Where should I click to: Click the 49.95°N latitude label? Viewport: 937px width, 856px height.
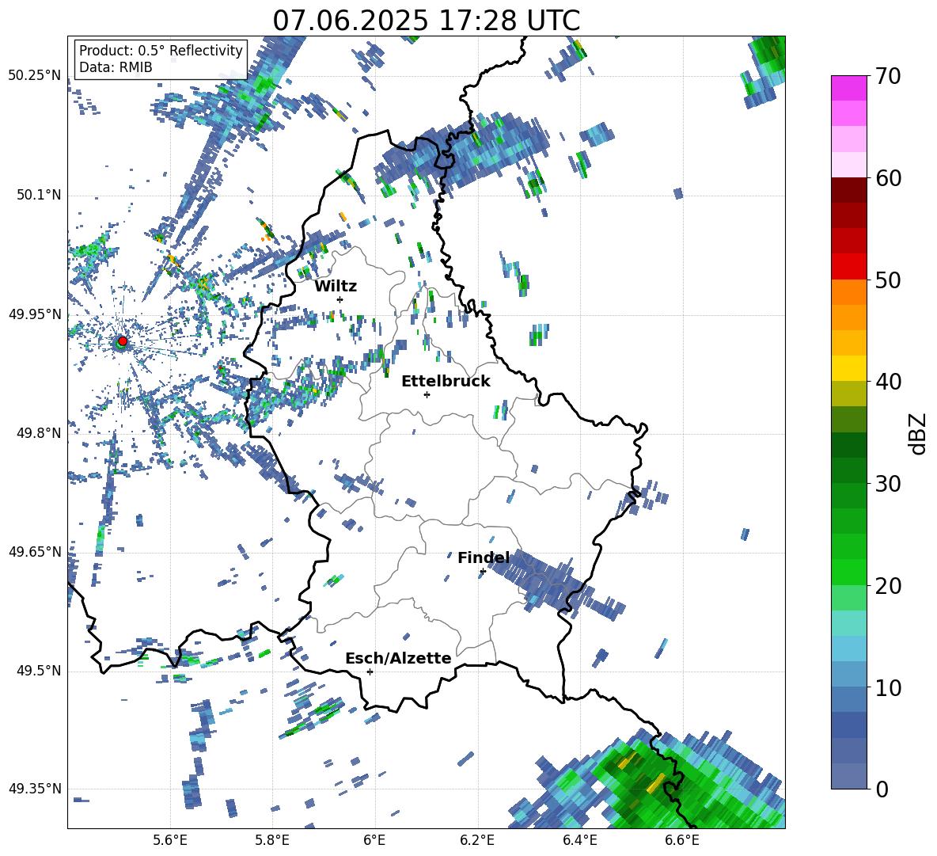pos(35,314)
